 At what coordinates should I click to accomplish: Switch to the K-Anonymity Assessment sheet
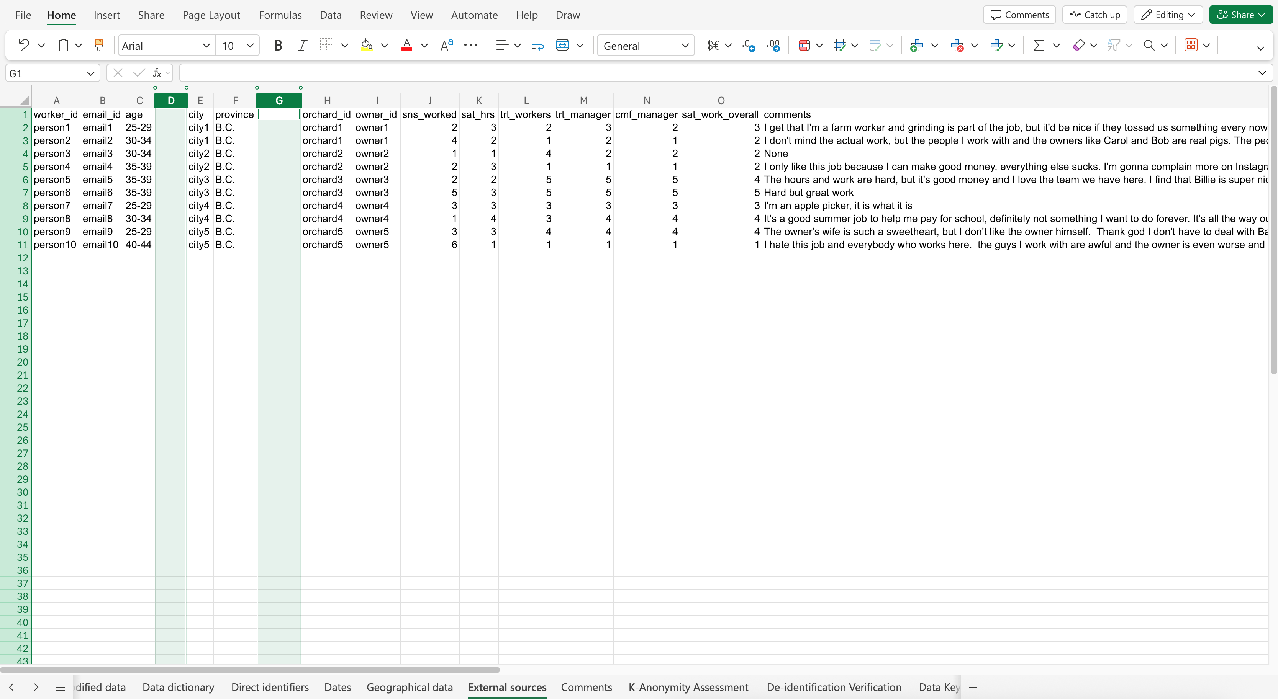pyautogui.click(x=688, y=687)
